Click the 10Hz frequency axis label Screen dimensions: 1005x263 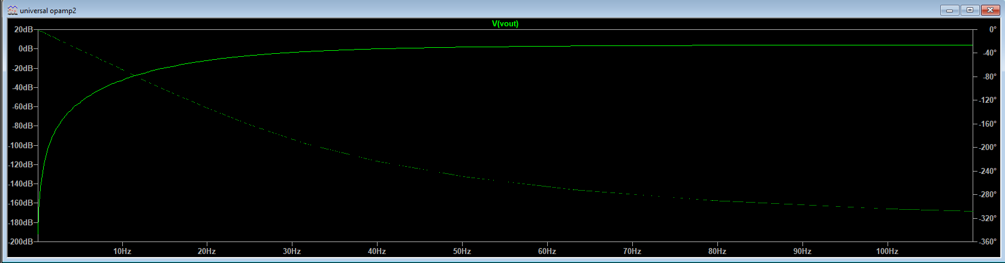[x=122, y=252]
